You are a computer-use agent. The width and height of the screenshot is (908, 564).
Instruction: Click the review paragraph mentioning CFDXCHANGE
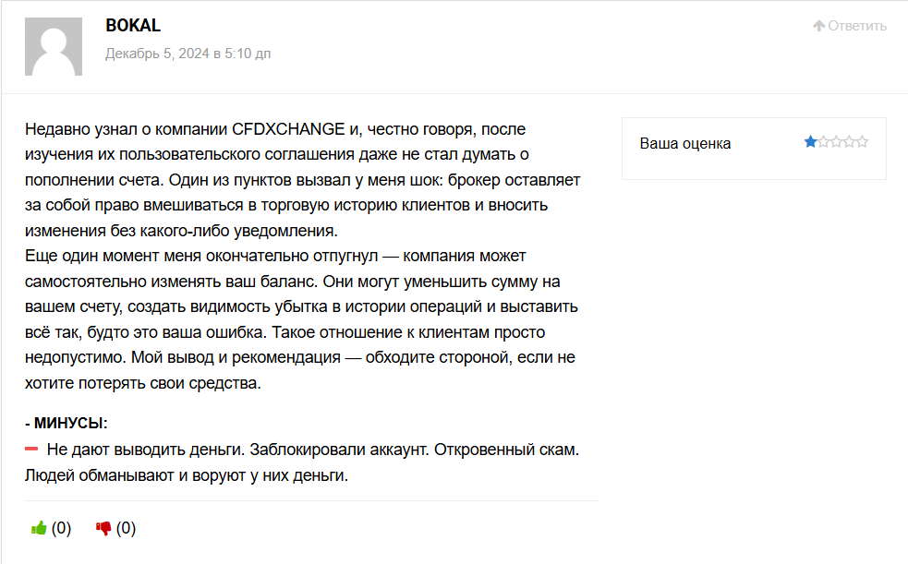[302, 179]
